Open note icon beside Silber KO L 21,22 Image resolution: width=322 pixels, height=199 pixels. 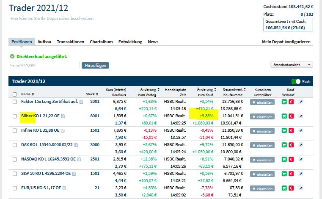(63, 116)
